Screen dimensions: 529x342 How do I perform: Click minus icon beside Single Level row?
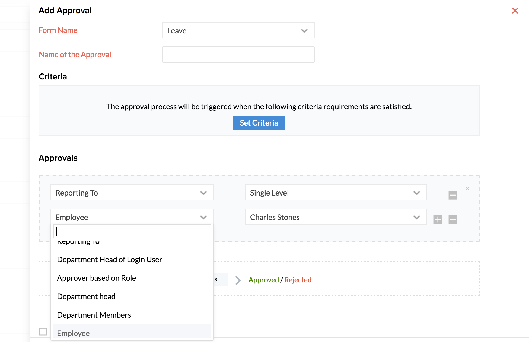(x=453, y=195)
